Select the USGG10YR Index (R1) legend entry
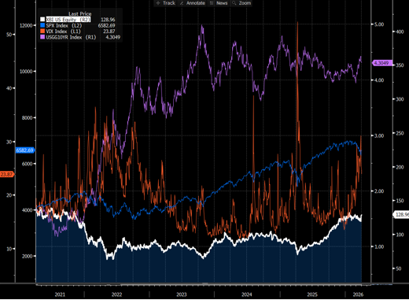This screenshot has width=409, height=300. [71, 37]
